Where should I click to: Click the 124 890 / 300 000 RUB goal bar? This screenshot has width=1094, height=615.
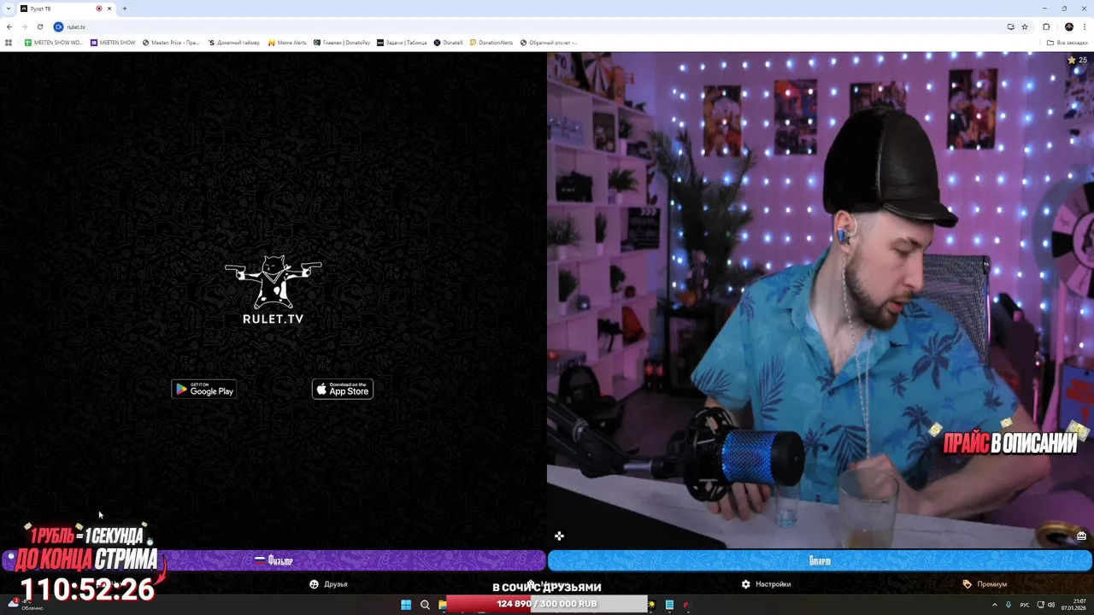[547, 604]
